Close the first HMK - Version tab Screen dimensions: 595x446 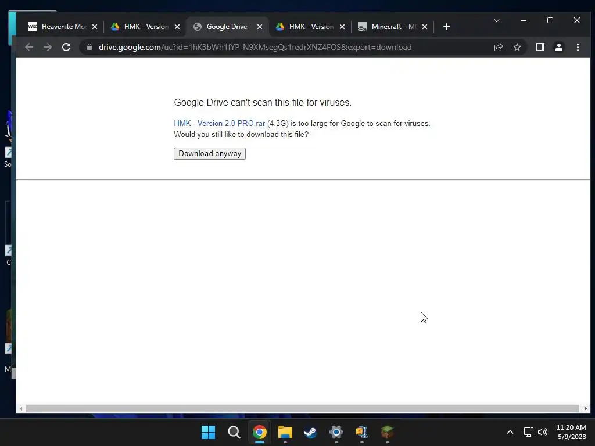177,27
